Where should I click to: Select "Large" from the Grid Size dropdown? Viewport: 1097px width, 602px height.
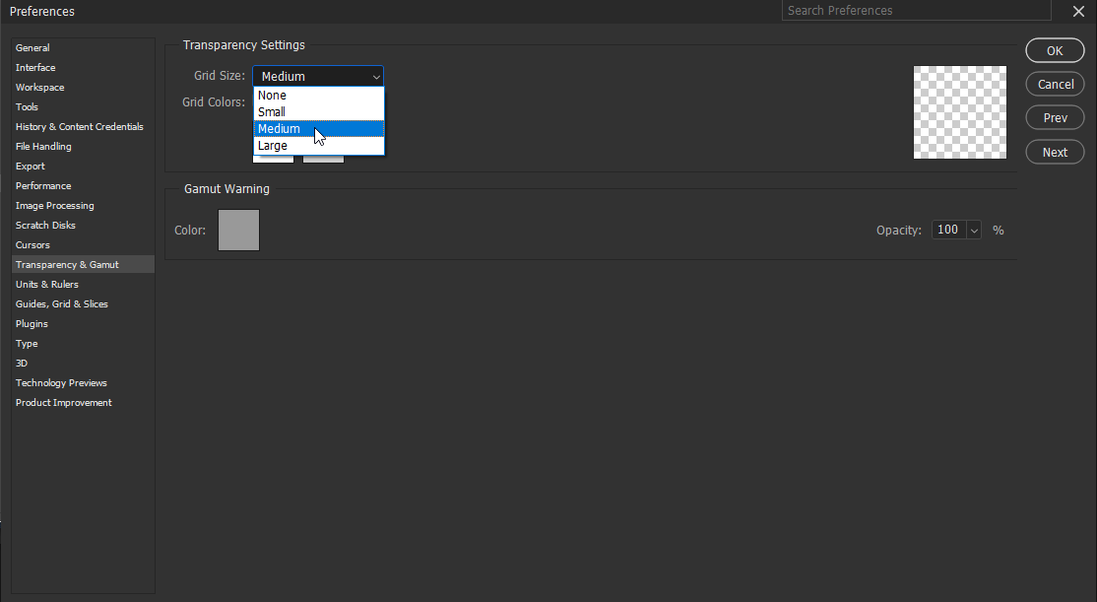point(274,145)
